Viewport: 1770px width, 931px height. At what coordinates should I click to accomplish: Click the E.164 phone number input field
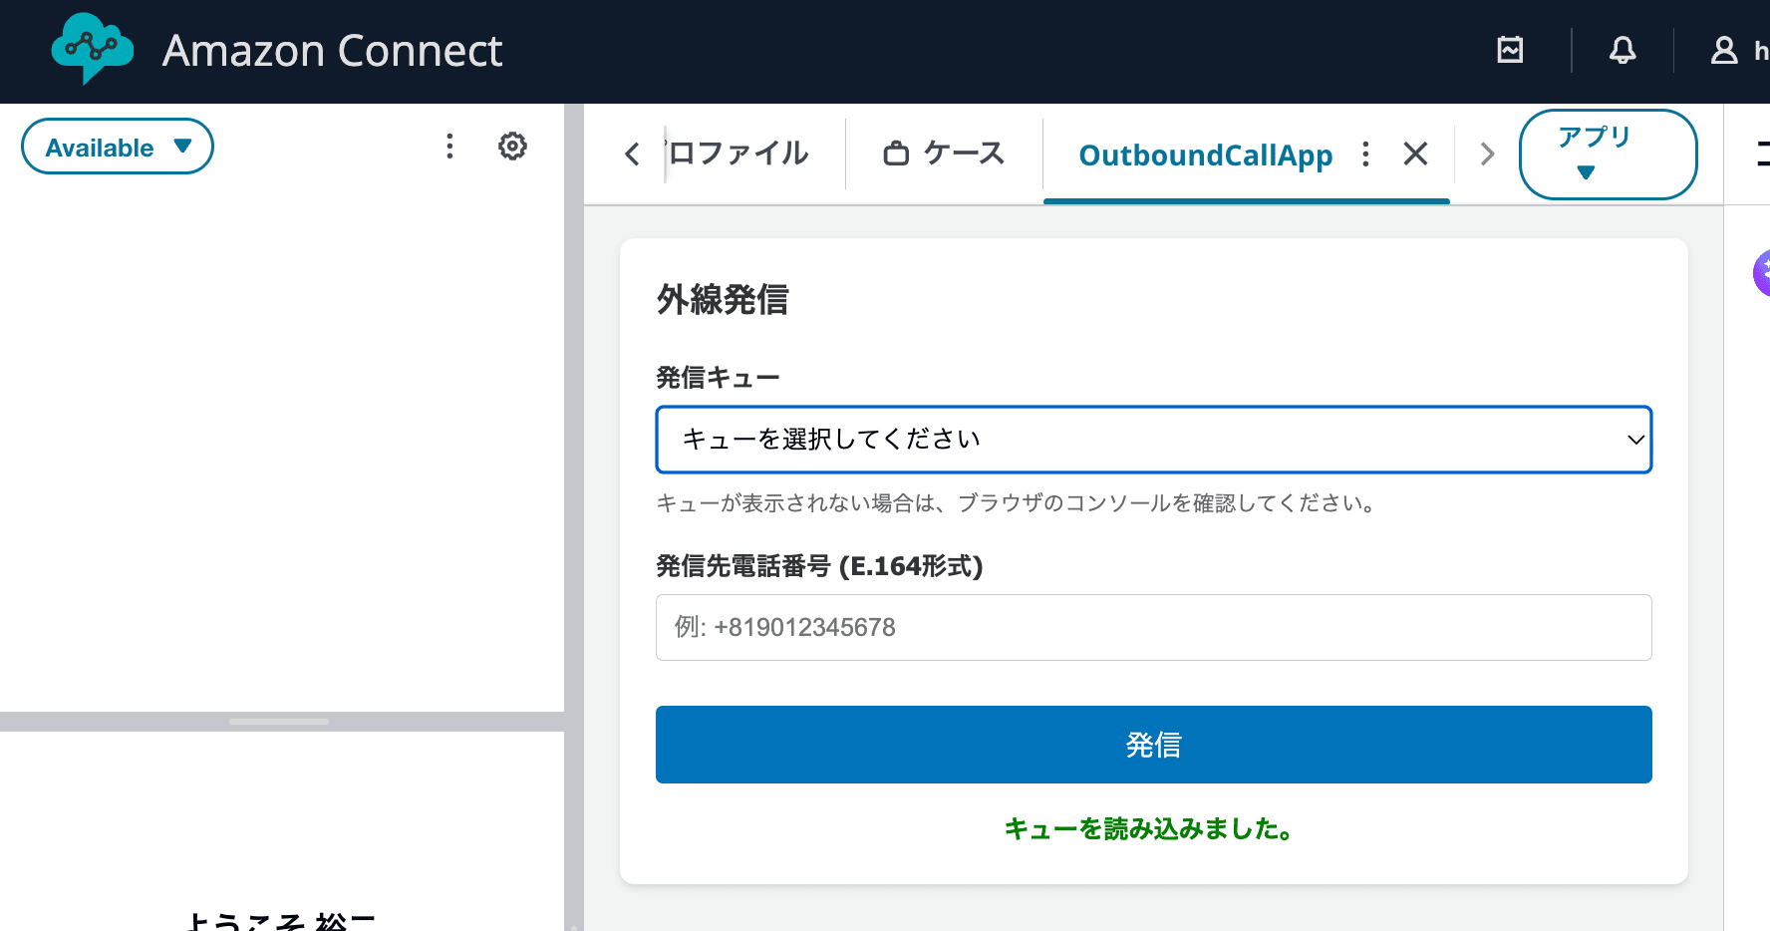(1153, 627)
